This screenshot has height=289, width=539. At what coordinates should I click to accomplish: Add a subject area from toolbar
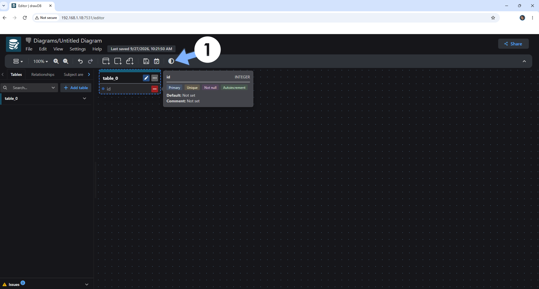click(118, 61)
